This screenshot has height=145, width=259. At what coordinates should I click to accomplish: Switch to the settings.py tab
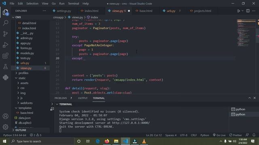(64, 11)
